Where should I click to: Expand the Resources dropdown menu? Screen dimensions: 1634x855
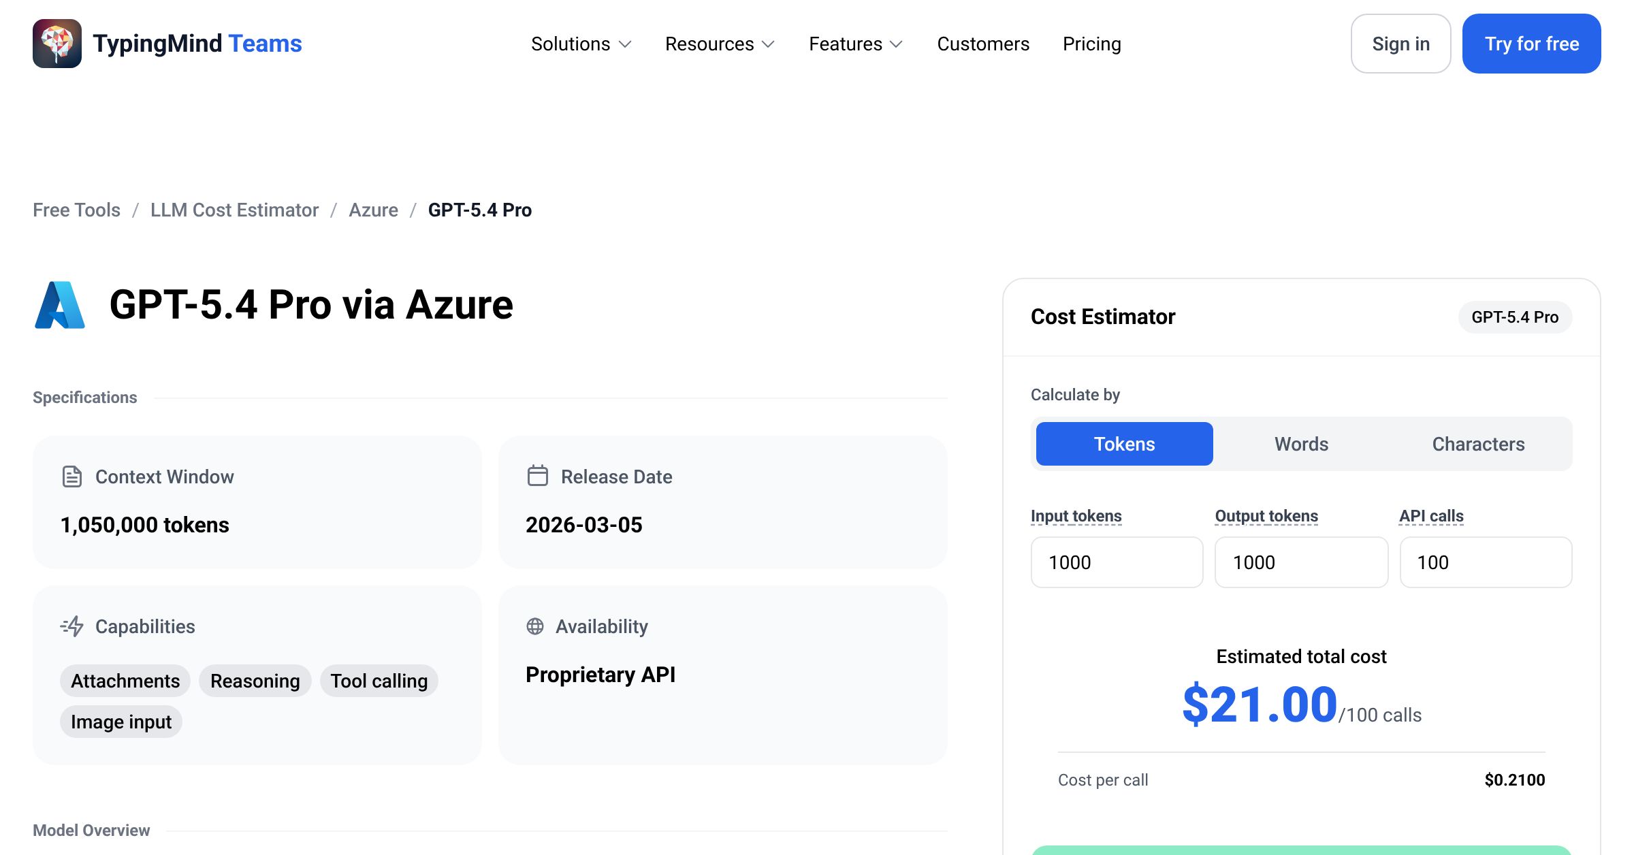(x=720, y=44)
